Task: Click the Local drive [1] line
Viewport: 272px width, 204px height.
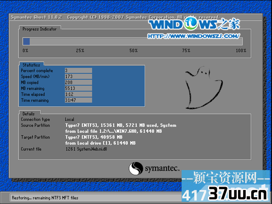Action: coord(101,143)
